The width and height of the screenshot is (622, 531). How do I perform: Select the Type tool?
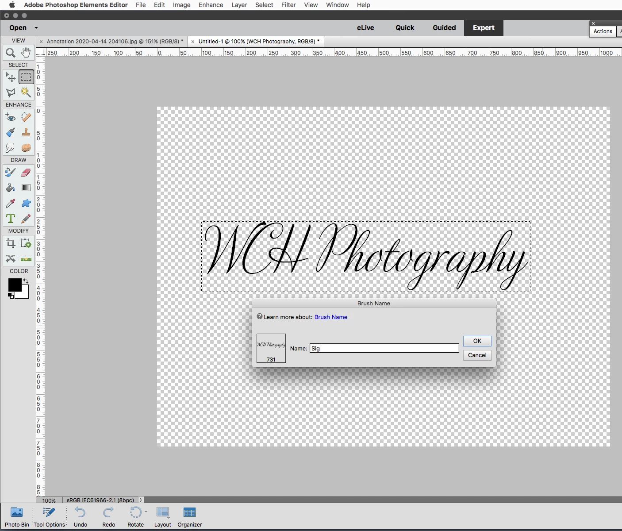[x=11, y=219]
